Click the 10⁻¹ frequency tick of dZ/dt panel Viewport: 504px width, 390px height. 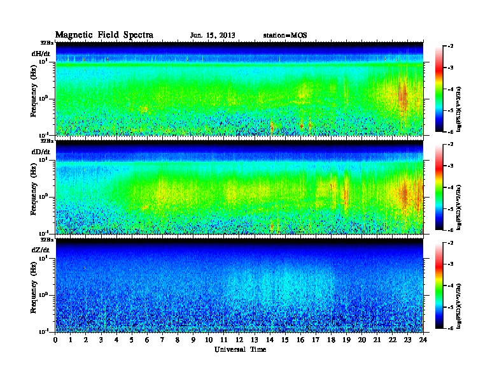pos(43,331)
